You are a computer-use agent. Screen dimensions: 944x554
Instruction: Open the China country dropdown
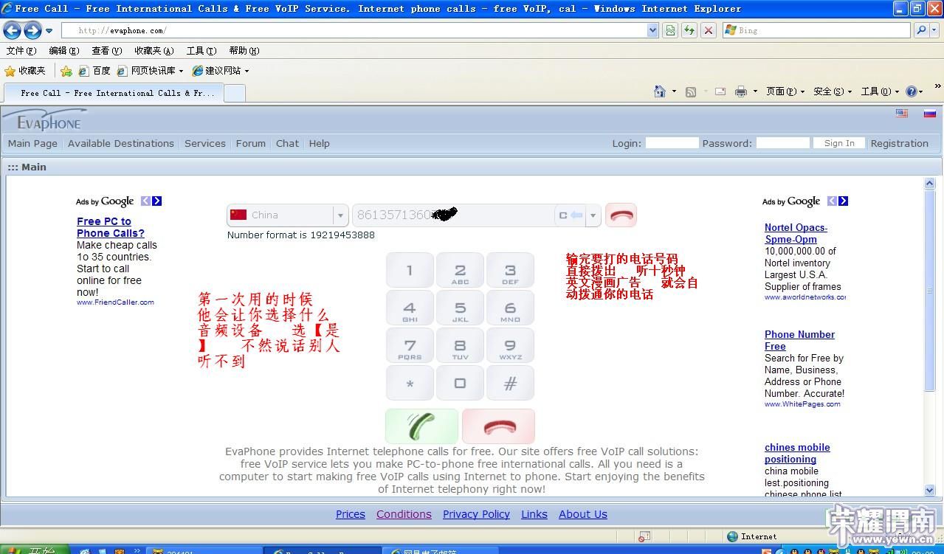(340, 215)
